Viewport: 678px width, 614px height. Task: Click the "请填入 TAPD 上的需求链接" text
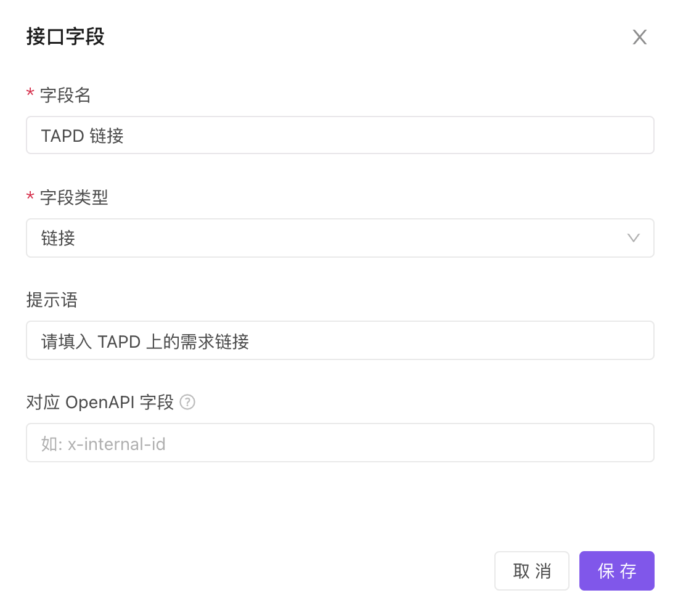click(145, 341)
